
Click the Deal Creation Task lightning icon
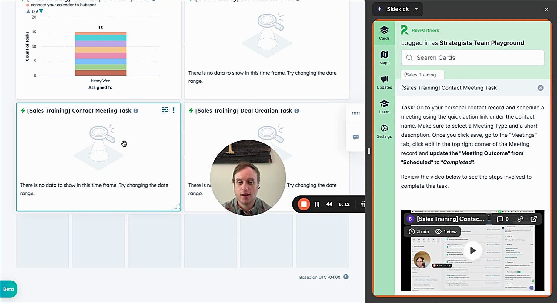click(x=191, y=110)
